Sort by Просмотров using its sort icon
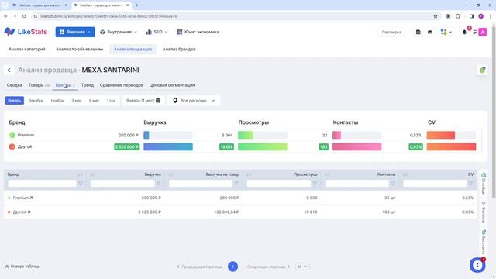Viewport: 496px width, 279px height. (x=249, y=174)
